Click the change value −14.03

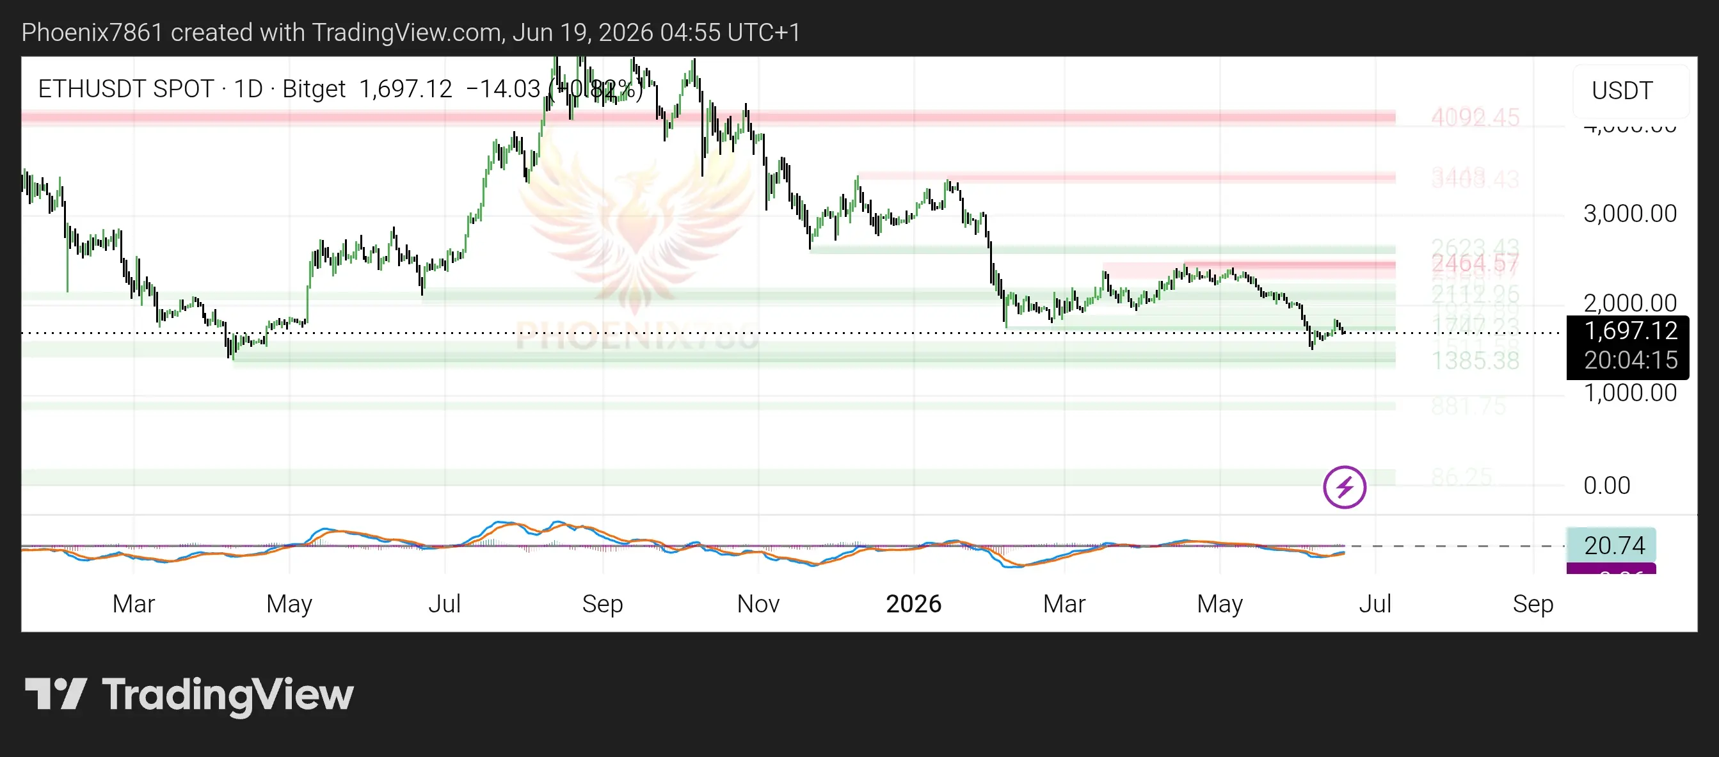(502, 89)
